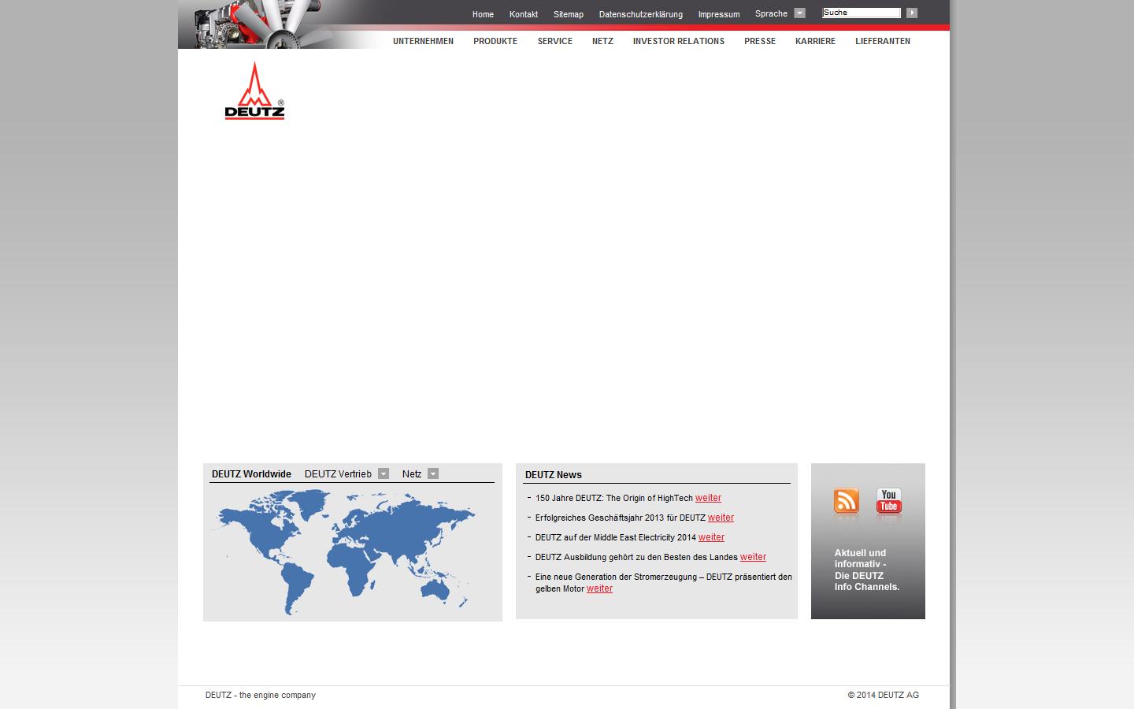The width and height of the screenshot is (1134, 709).
Task: Click the blue world map
Action: pos(345,551)
